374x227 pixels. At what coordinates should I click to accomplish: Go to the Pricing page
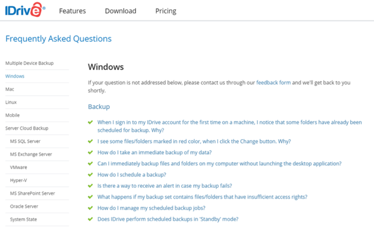166,11
